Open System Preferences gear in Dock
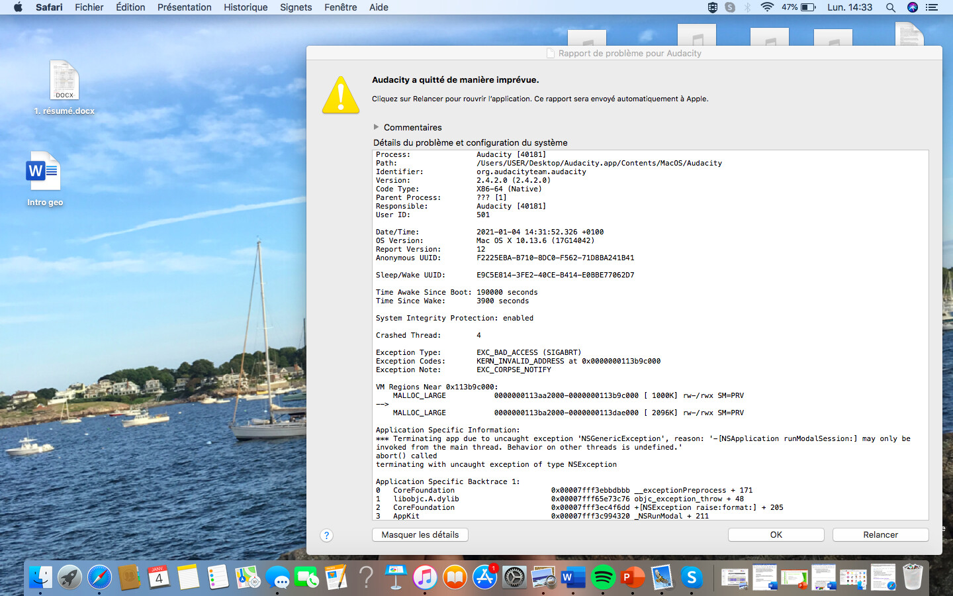Viewport: 953px width, 596px height. [514, 577]
